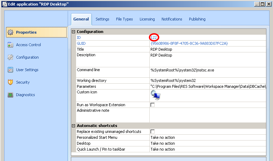Click the Properties gear icon in sidebar

pos(10,32)
